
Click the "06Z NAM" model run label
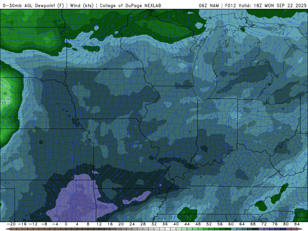pos(209,5)
